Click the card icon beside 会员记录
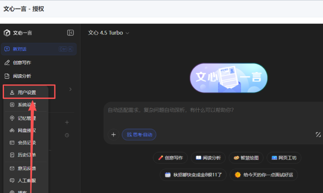This screenshot has width=323, height=193. pos(12,143)
